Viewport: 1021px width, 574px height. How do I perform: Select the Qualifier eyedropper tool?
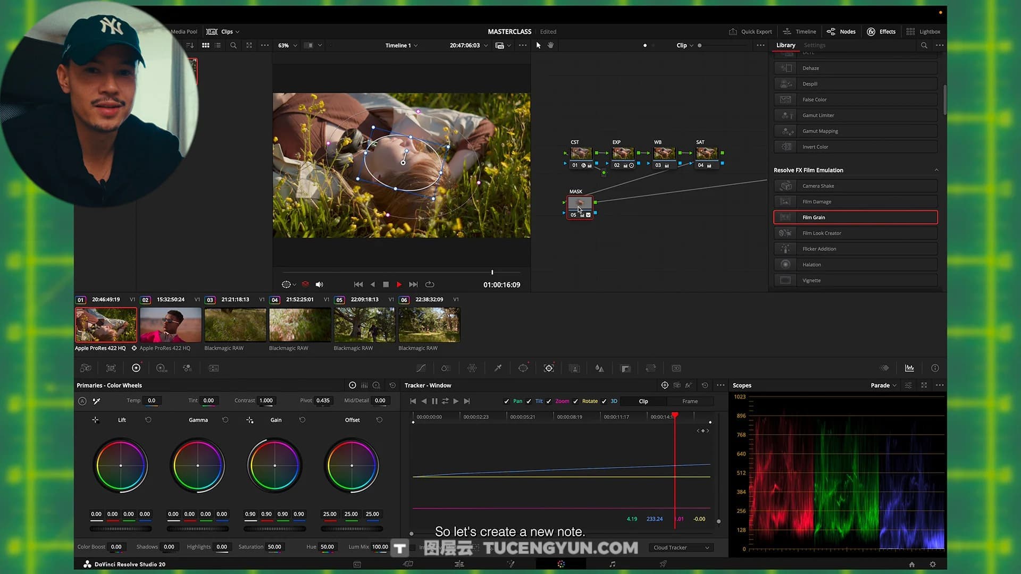tap(498, 368)
